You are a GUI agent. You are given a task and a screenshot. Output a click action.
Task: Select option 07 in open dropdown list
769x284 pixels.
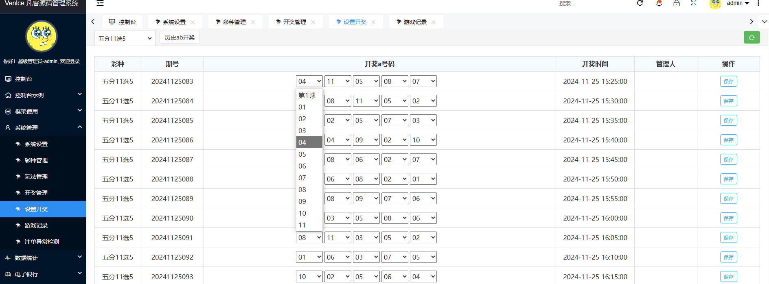302,178
